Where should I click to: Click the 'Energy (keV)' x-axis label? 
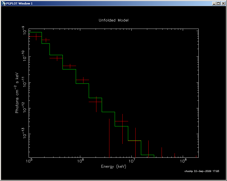click(113, 166)
